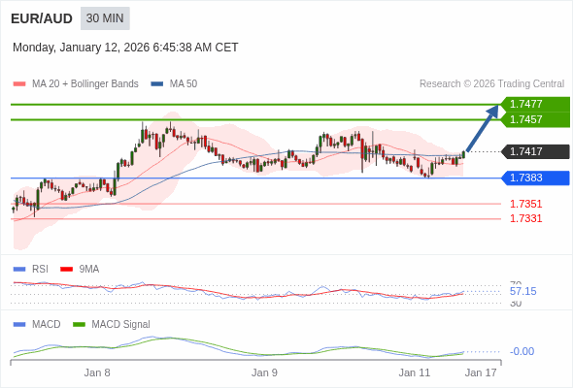
Task: Click the Research © 2026 Trading Central text
Action: (x=491, y=84)
